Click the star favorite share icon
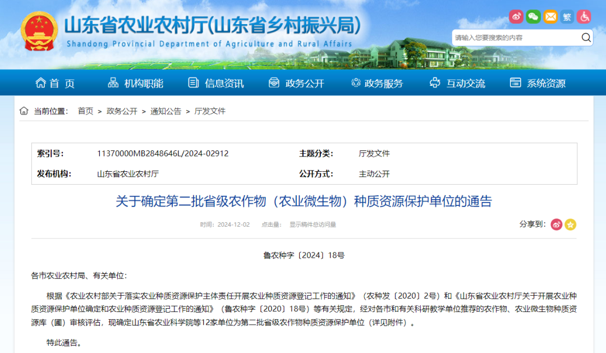Screen dimensions: 606x353 point(571,224)
